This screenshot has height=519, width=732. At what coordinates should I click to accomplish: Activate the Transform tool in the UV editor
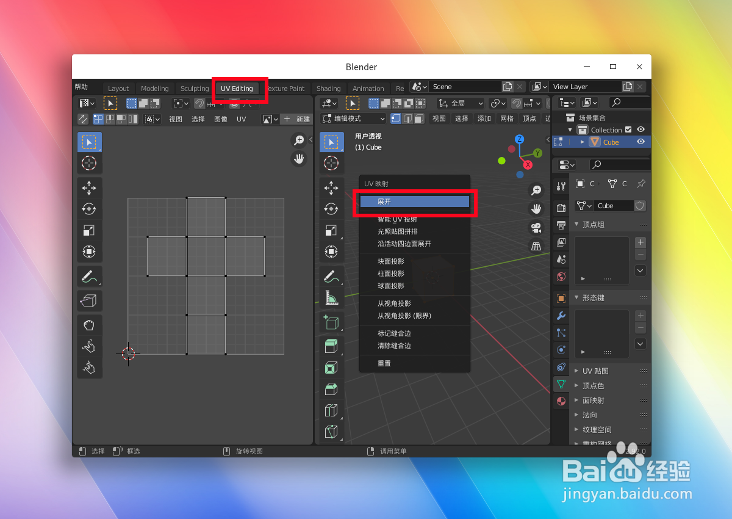(89, 252)
